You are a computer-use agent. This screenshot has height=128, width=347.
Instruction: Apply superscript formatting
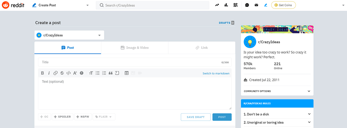point(75,73)
